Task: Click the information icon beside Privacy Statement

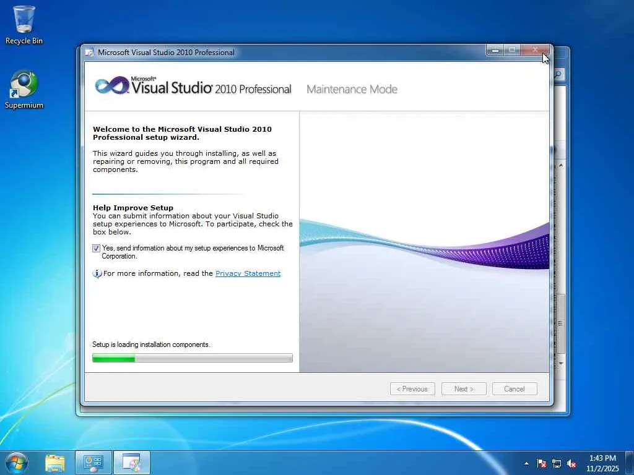Action: [x=97, y=273]
